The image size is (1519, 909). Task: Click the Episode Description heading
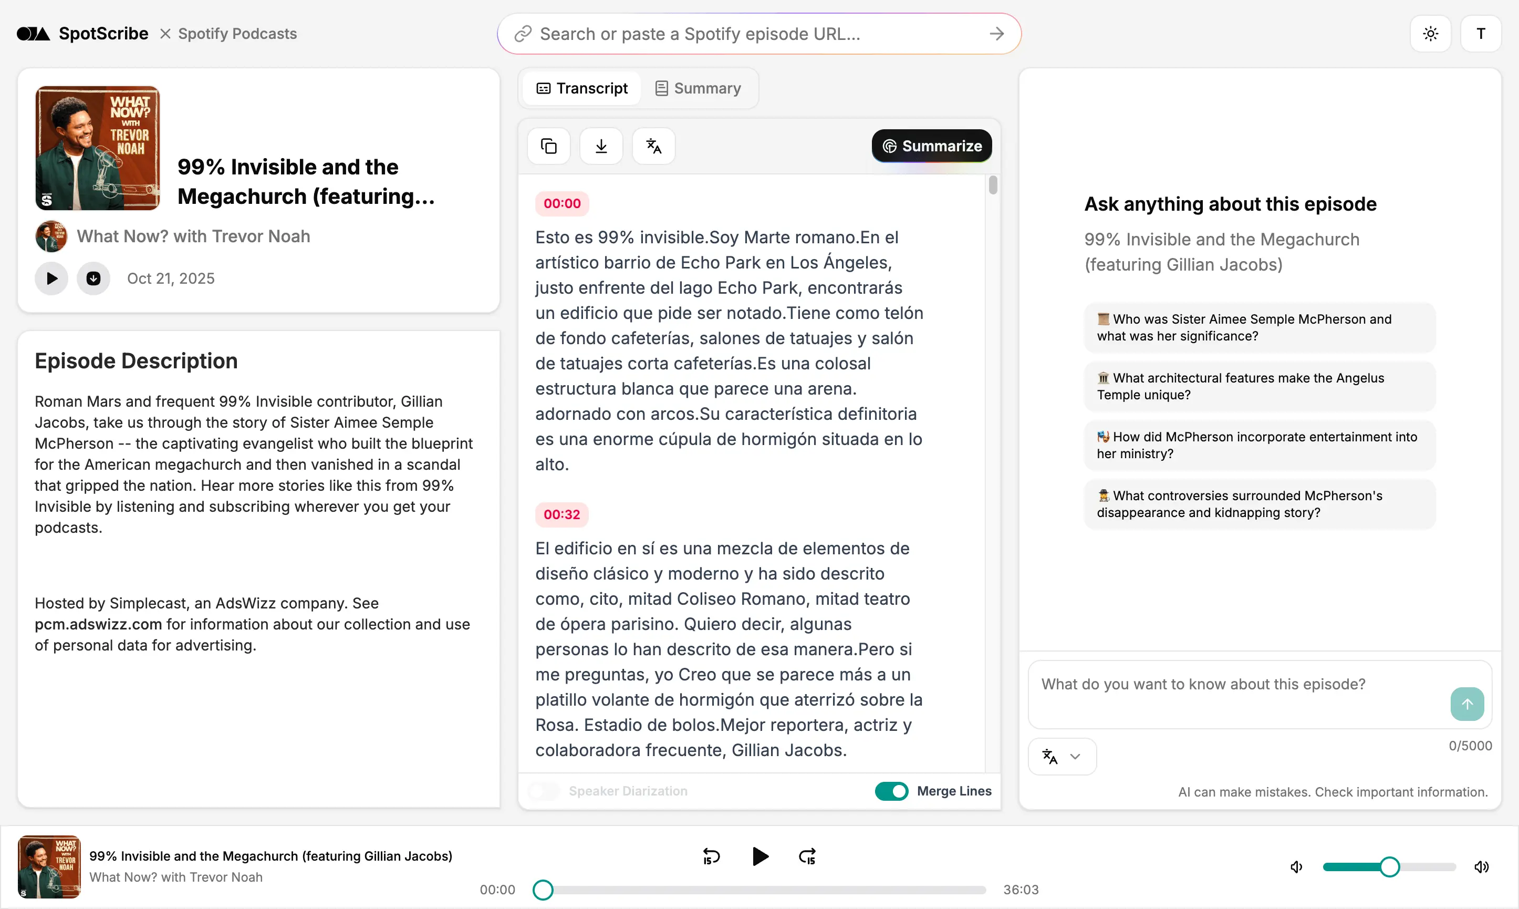click(136, 361)
